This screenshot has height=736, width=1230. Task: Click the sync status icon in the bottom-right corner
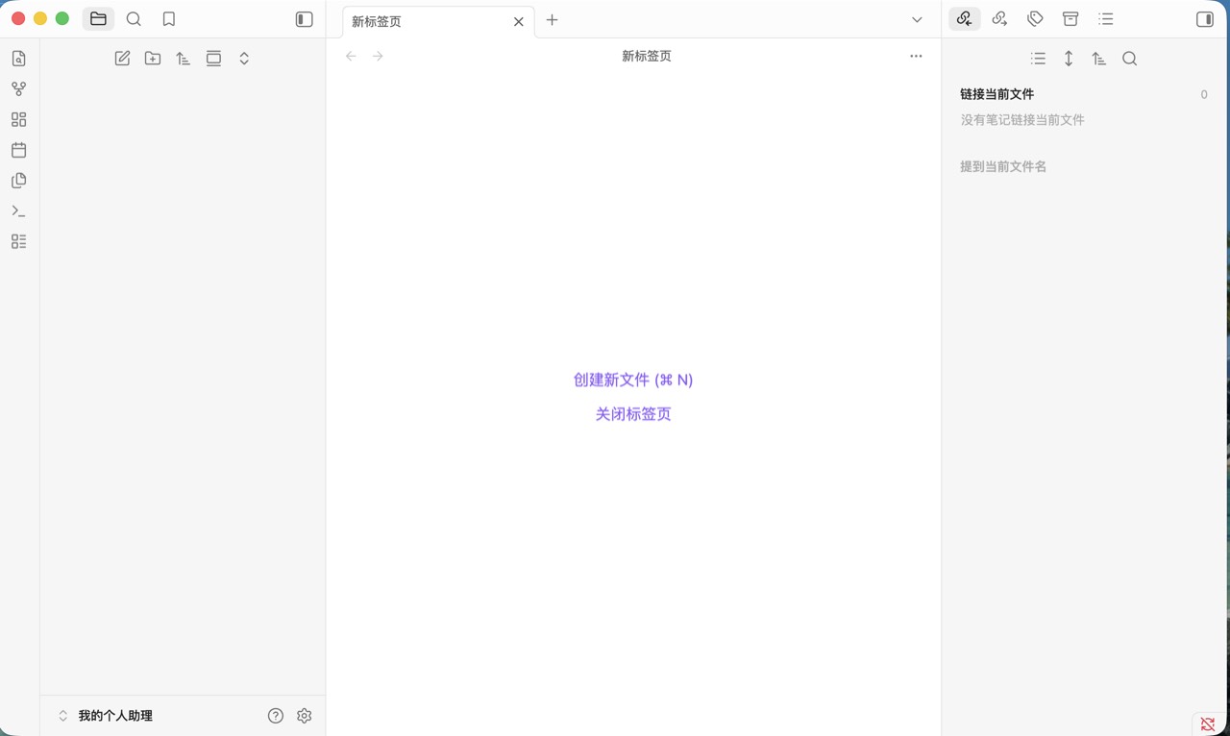point(1208,724)
